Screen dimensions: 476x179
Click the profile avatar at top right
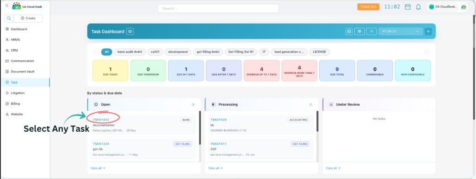tap(463, 6)
